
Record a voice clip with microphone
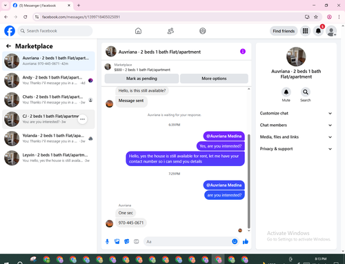tap(107, 241)
